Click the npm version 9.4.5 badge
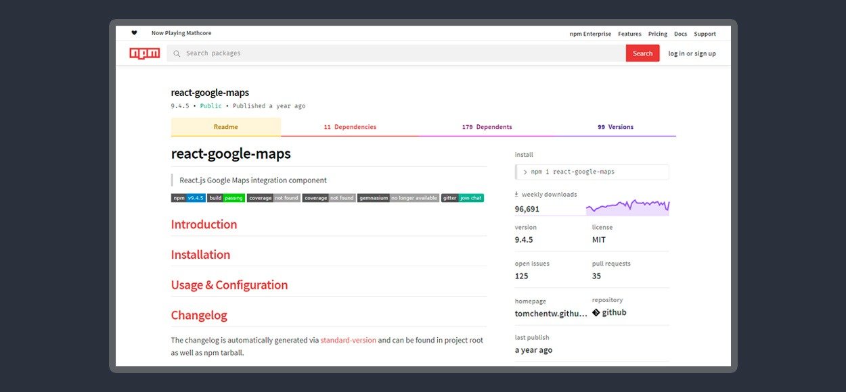 (x=188, y=198)
